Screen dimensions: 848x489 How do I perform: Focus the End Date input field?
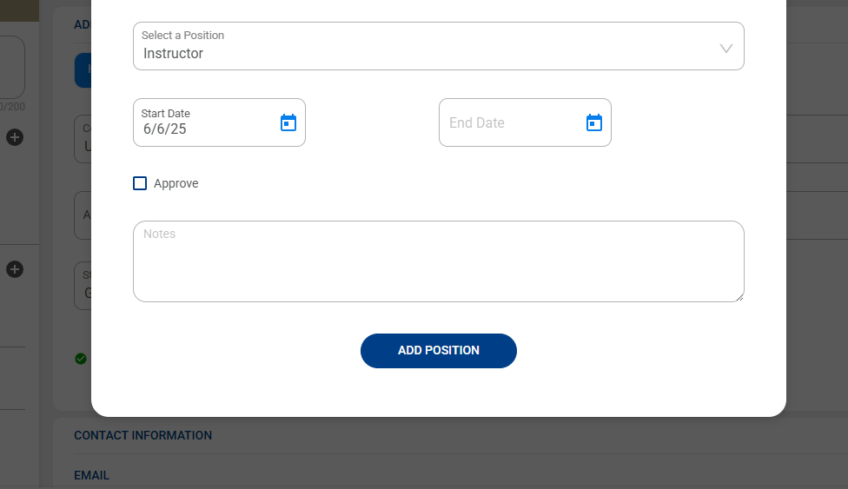coord(508,122)
